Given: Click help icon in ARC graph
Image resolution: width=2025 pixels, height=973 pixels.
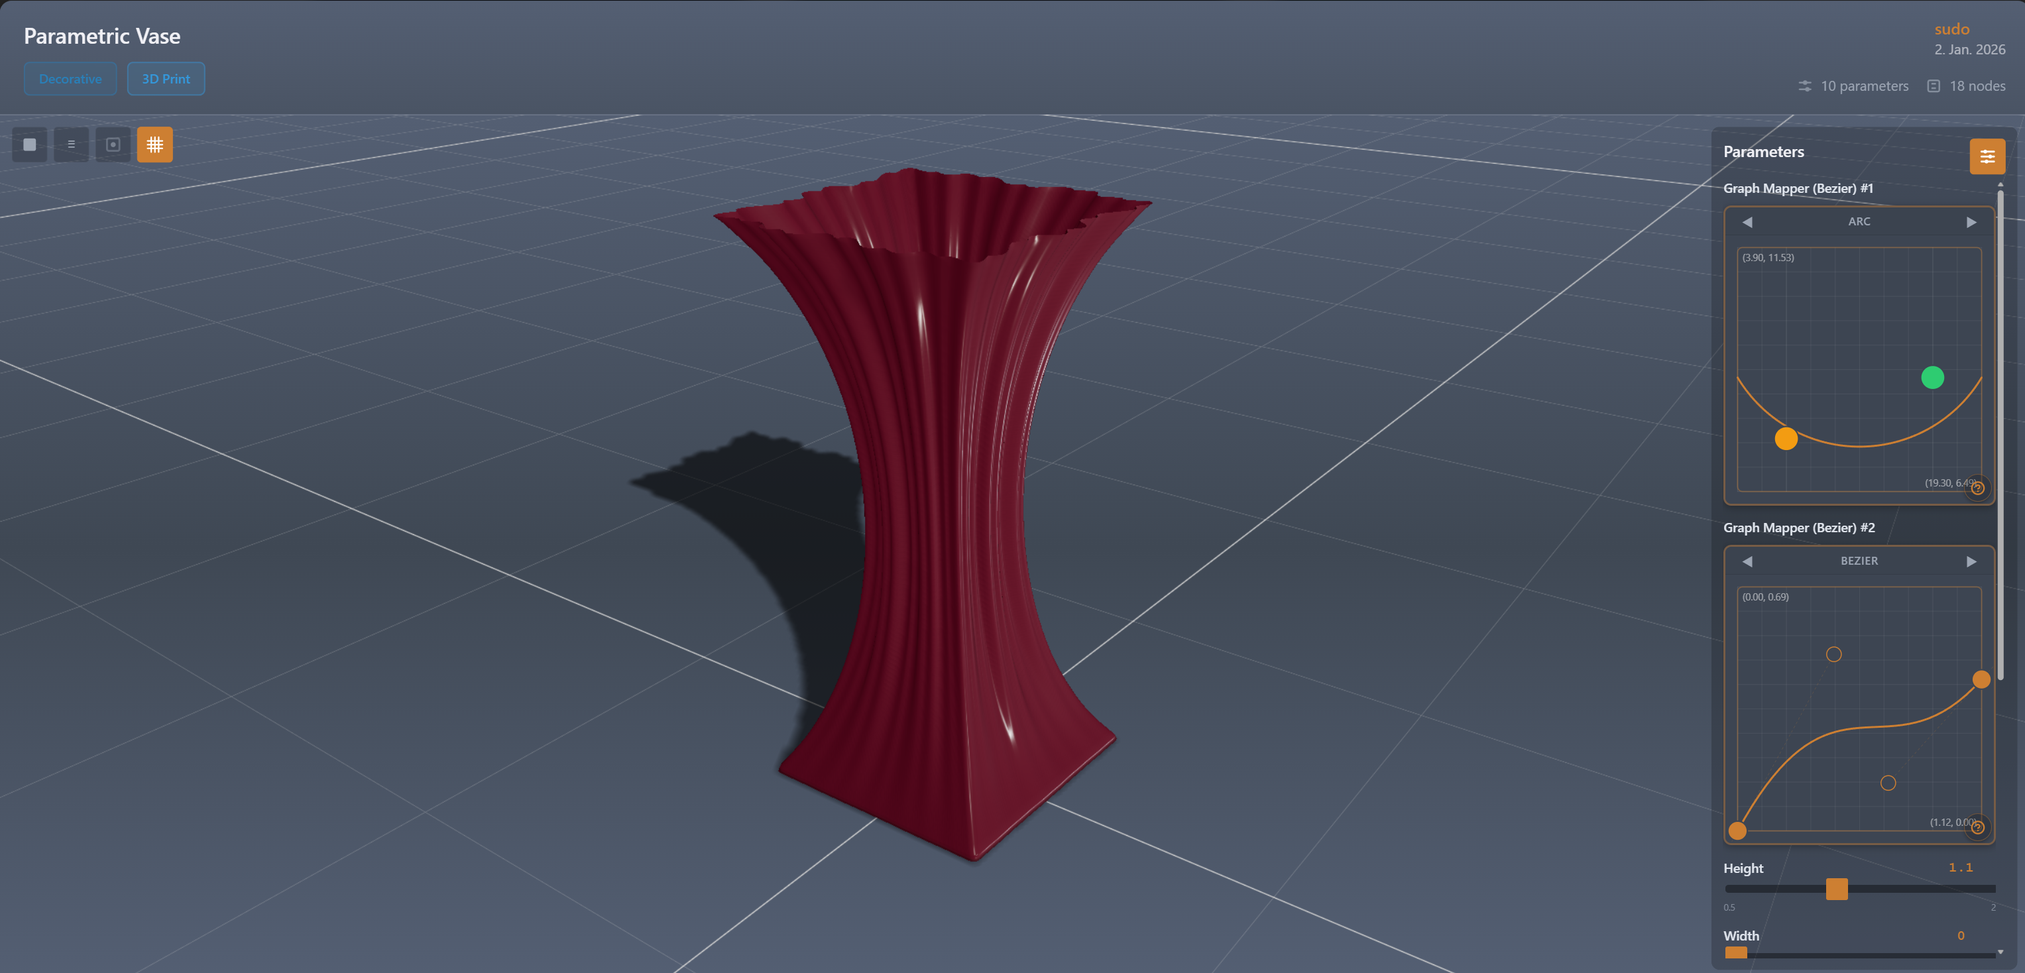Looking at the screenshot, I should [1978, 488].
